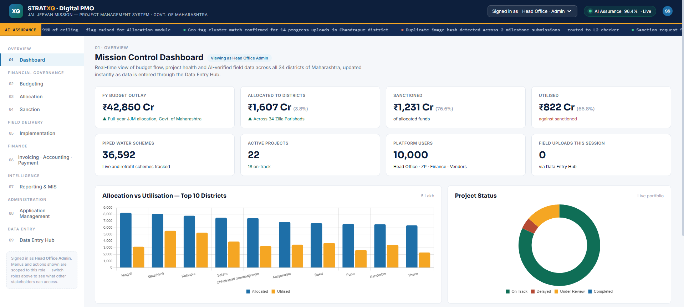Screen dimensions: 684x307
Task: Click the Kolhapur Allocated bar
Action: (x=189, y=241)
